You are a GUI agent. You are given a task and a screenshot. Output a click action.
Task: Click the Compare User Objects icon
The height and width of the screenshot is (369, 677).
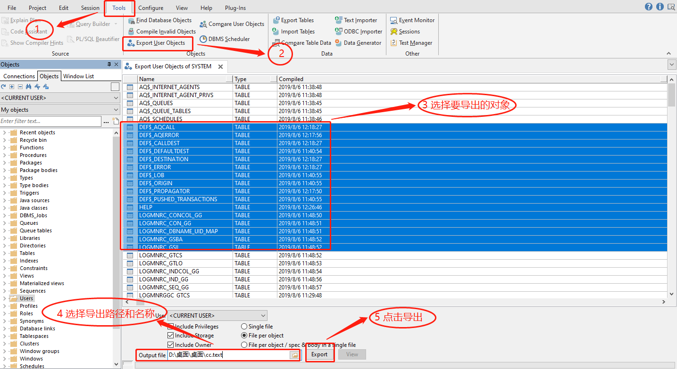coord(203,24)
